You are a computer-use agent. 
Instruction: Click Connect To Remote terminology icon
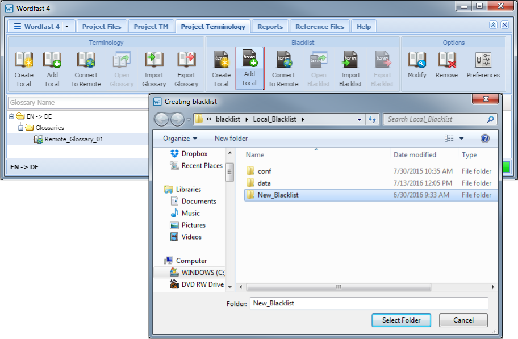86,61
